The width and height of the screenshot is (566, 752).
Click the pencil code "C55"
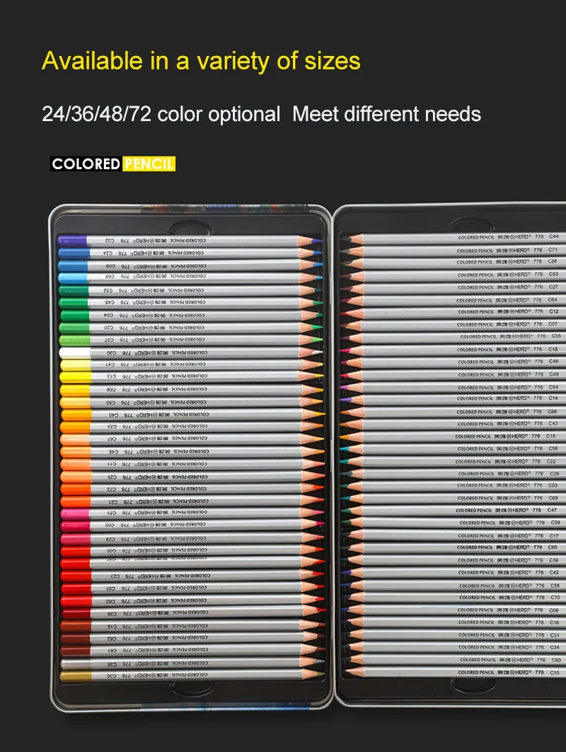click(556, 336)
